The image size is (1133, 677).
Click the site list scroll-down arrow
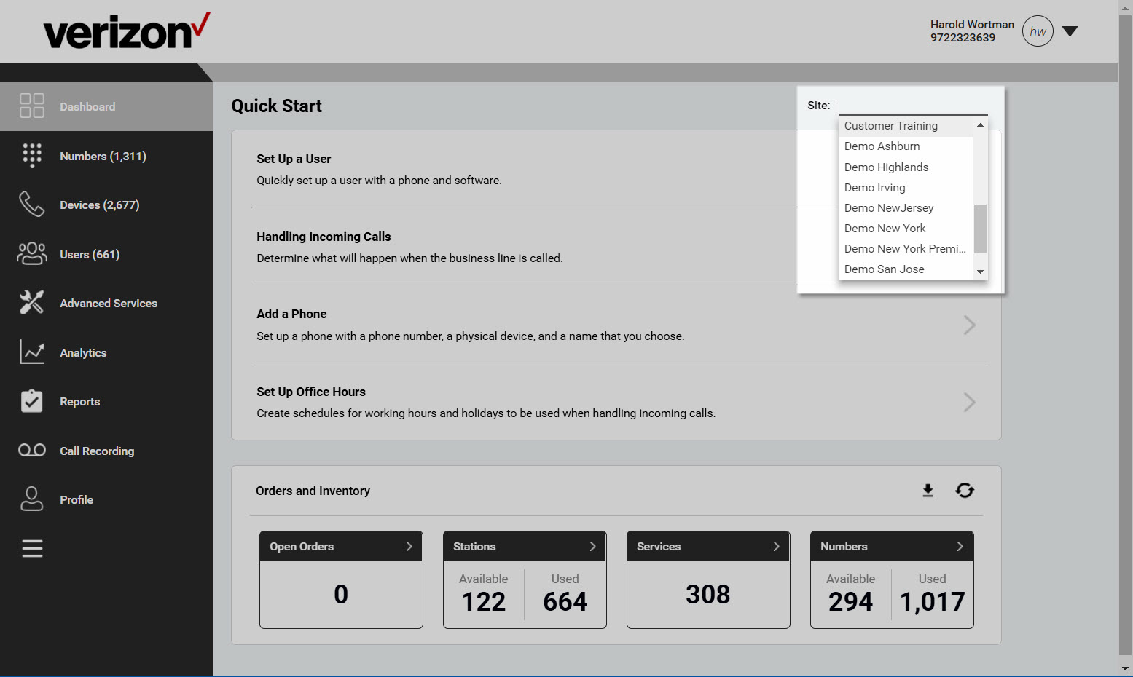(x=980, y=272)
